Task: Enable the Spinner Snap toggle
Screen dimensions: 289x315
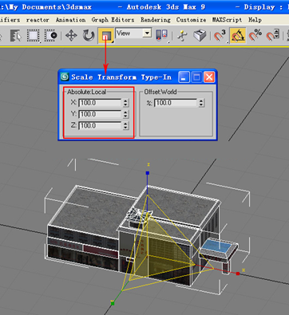Action: (x=272, y=35)
